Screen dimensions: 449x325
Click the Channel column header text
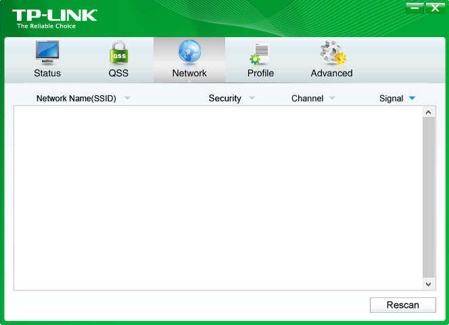[307, 99]
